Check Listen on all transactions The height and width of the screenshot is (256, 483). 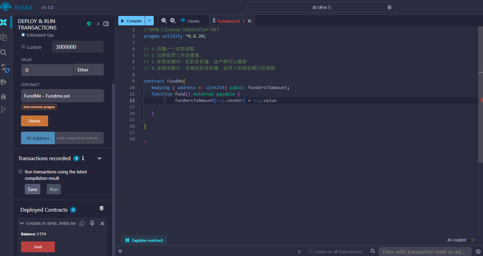[311, 251]
